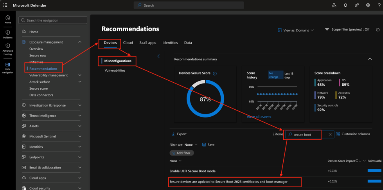Switch to the Identities tab

170,43
